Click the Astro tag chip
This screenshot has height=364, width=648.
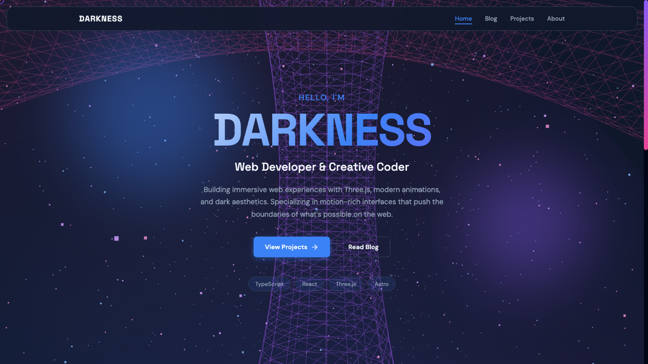tap(382, 284)
